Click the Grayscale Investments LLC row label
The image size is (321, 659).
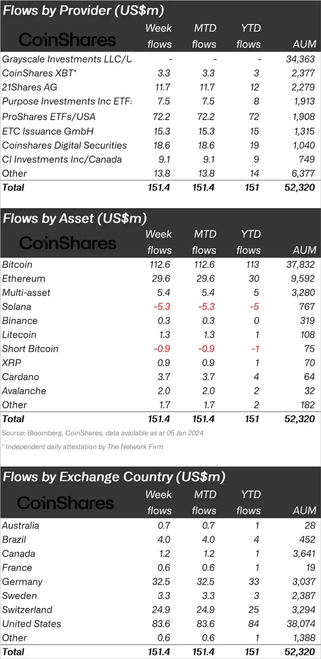pyautogui.click(x=66, y=59)
